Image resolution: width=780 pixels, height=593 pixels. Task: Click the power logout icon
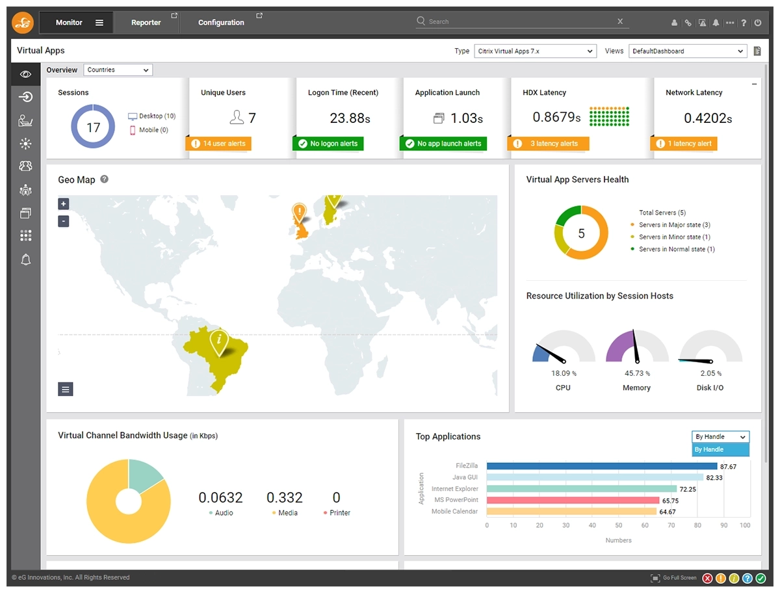[x=758, y=23]
